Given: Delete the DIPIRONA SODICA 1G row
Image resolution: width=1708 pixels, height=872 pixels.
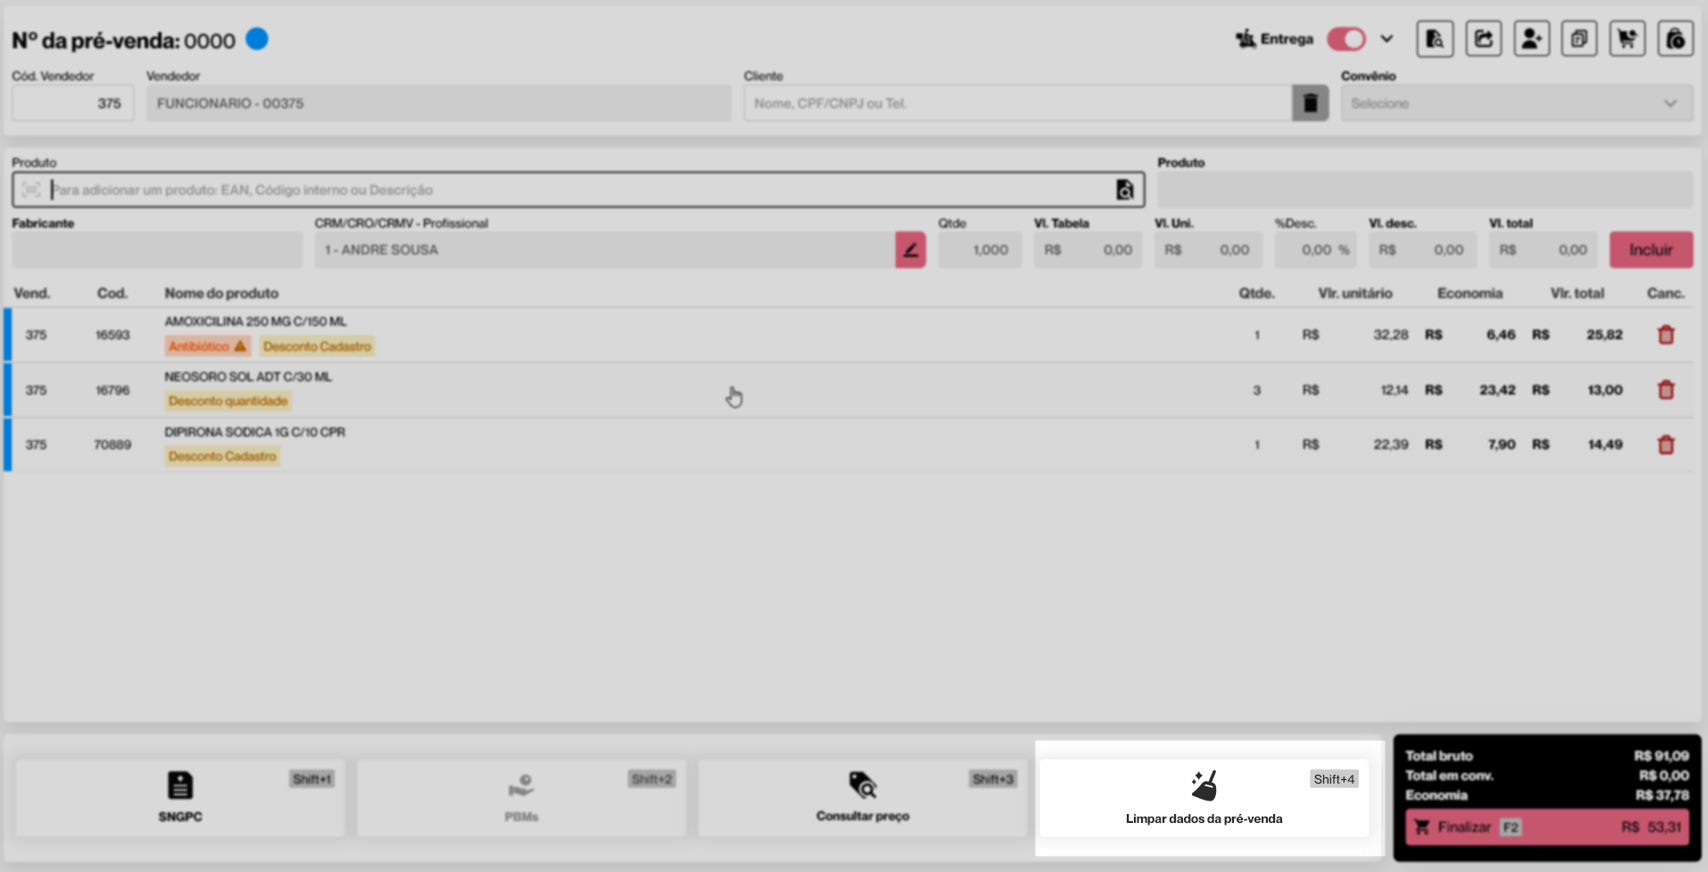Looking at the screenshot, I should pos(1666,444).
